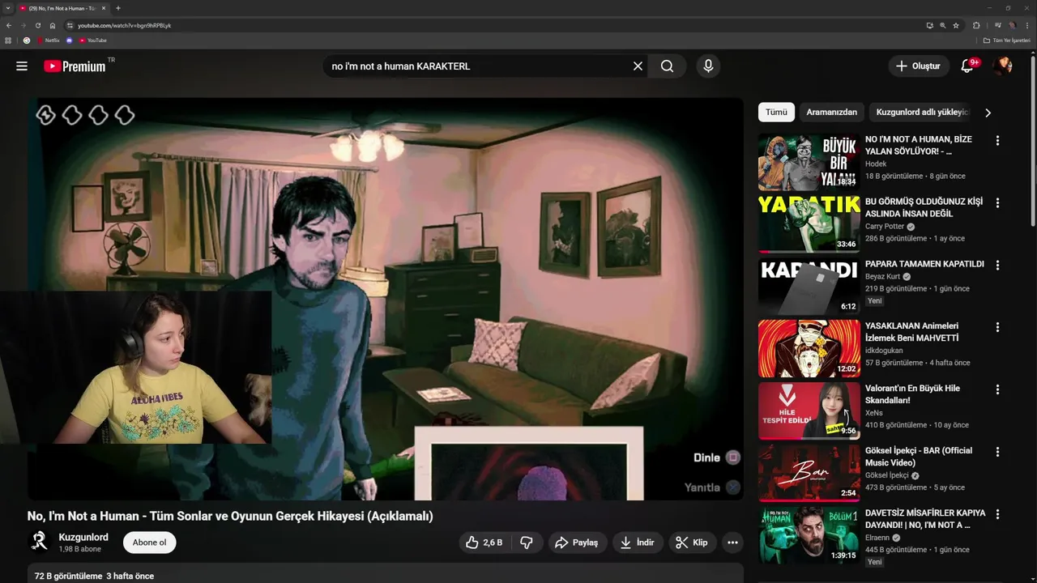The width and height of the screenshot is (1037, 583).
Task: Open Valorant'ın En Büyük Hile title
Action: coord(912,394)
